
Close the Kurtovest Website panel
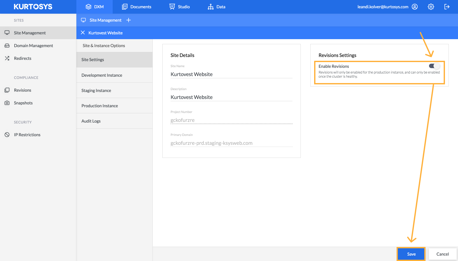pyautogui.click(x=83, y=32)
